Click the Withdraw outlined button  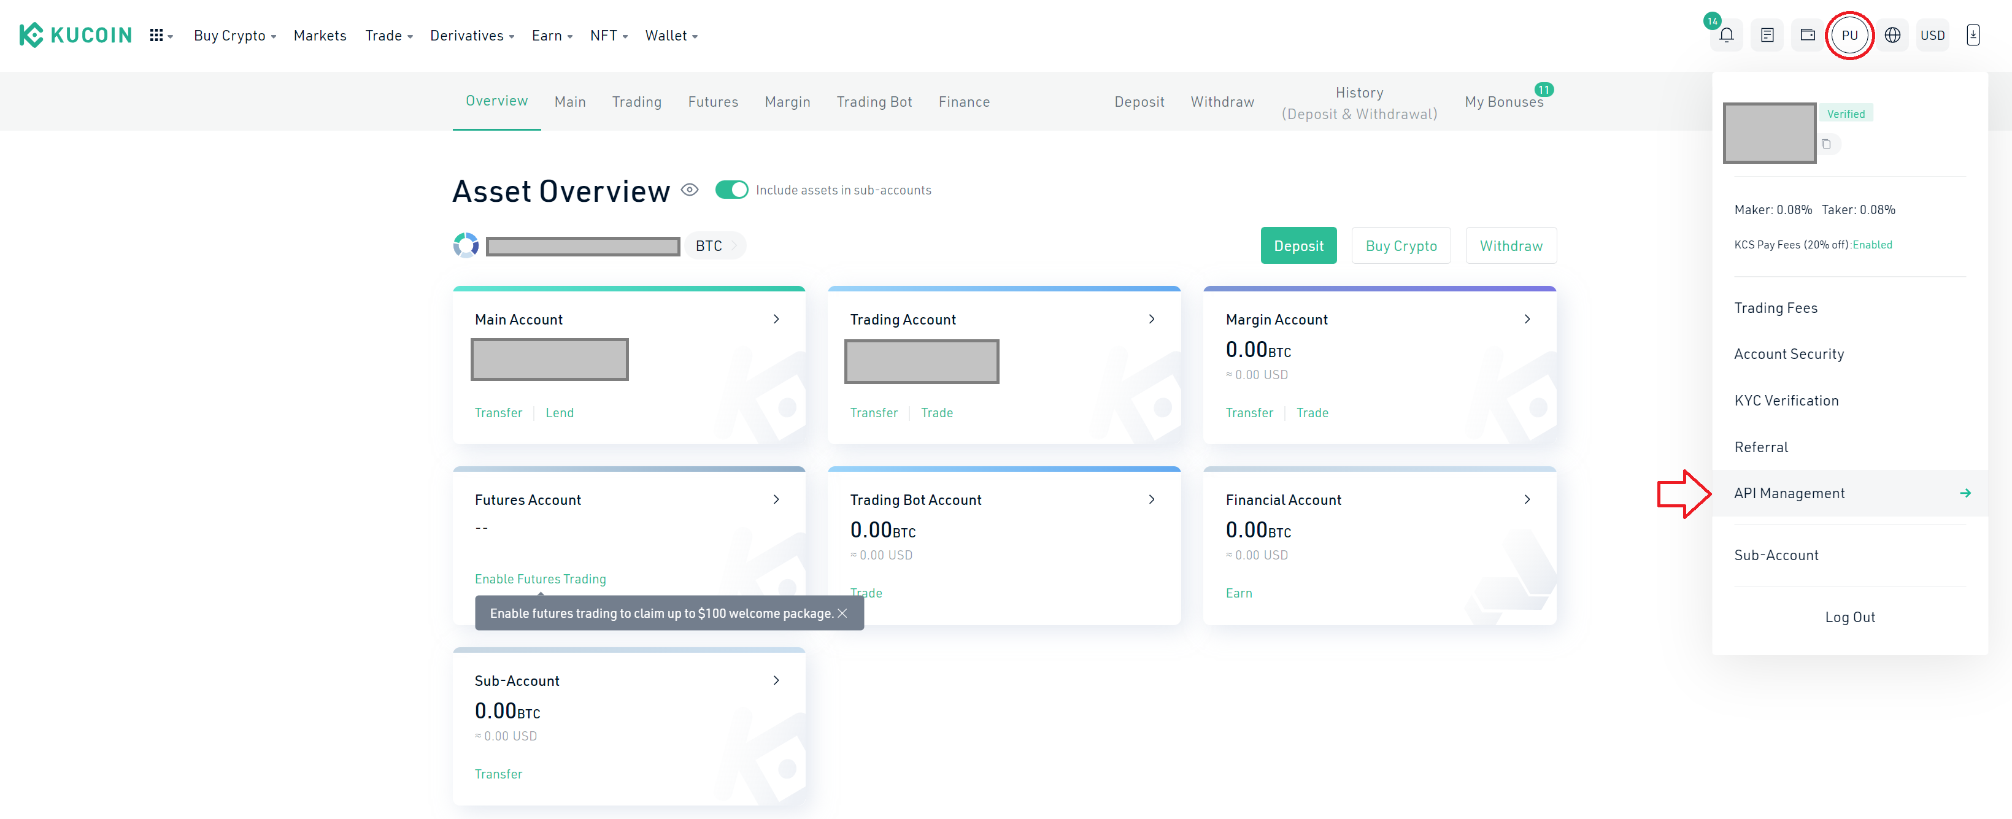[1511, 246]
